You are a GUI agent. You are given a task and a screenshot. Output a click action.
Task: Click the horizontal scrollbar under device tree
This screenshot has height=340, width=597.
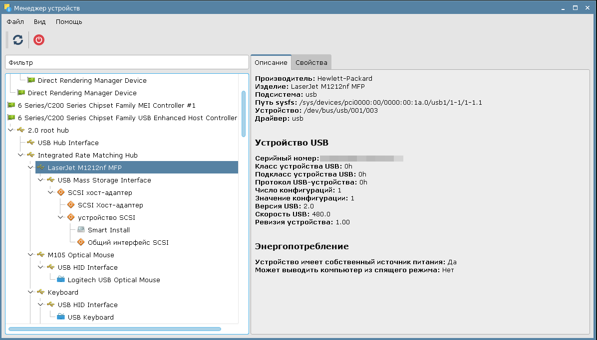115,329
